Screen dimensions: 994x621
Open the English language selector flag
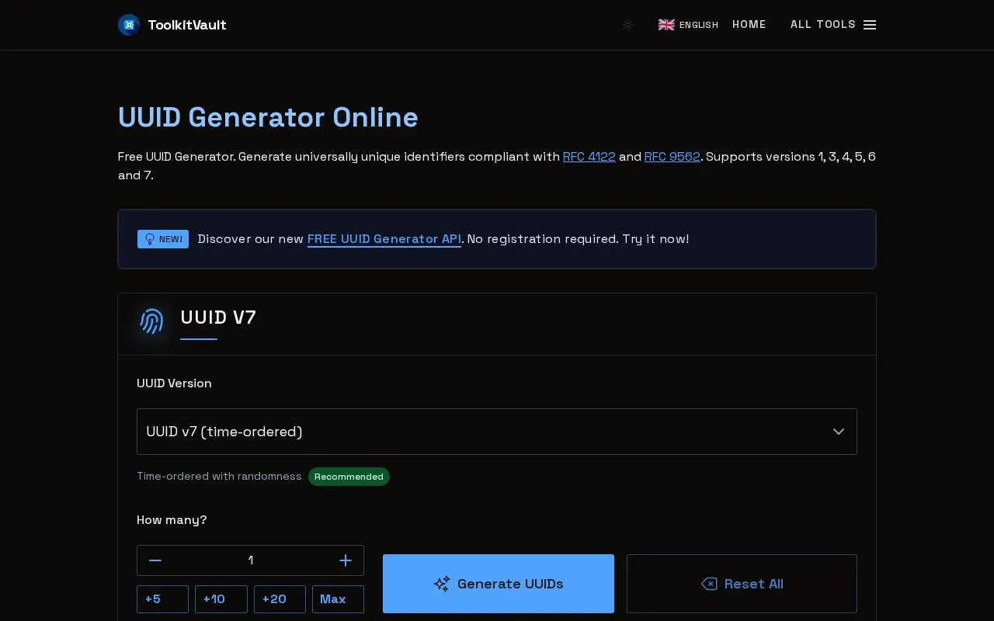(x=666, y=25)
